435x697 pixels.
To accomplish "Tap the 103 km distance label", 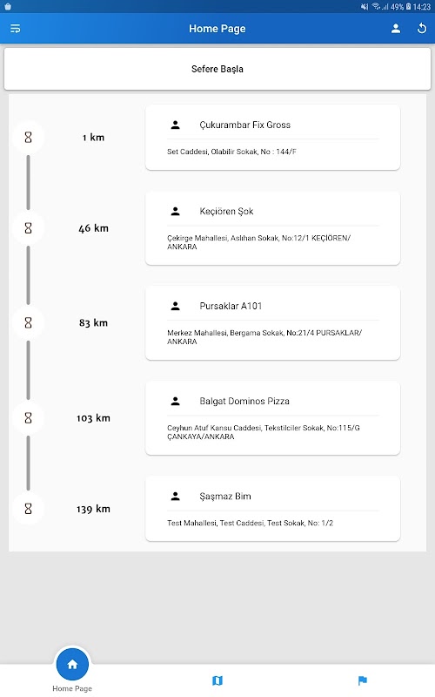I will [x=93, y=418].
